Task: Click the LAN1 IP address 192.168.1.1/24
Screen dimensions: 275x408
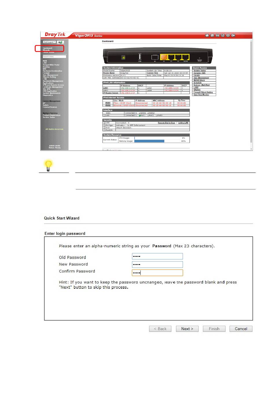Action: pyautogui.click(x=128, y=88)
